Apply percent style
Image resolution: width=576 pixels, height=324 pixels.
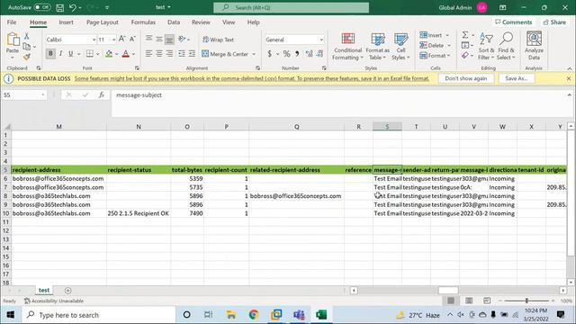coord(286,54)
